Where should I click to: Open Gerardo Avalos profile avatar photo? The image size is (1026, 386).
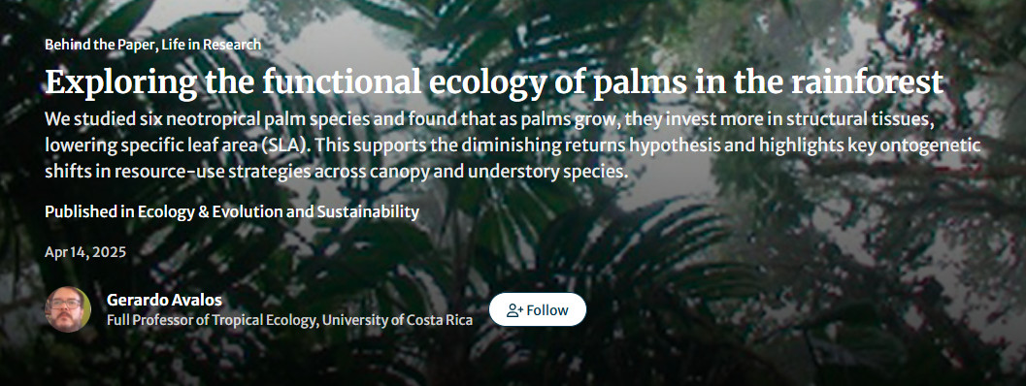tap(68, 309)
